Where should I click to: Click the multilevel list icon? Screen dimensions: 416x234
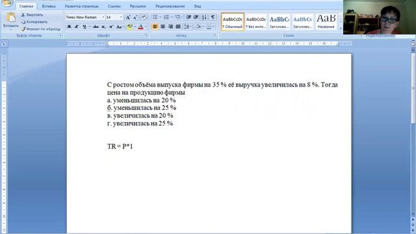[x=177, y=18]
